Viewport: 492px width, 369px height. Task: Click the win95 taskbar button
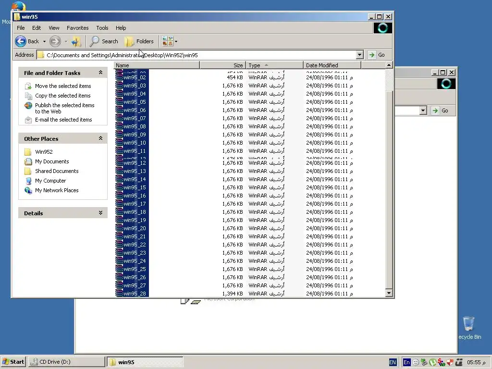click(x=145, y=362)
